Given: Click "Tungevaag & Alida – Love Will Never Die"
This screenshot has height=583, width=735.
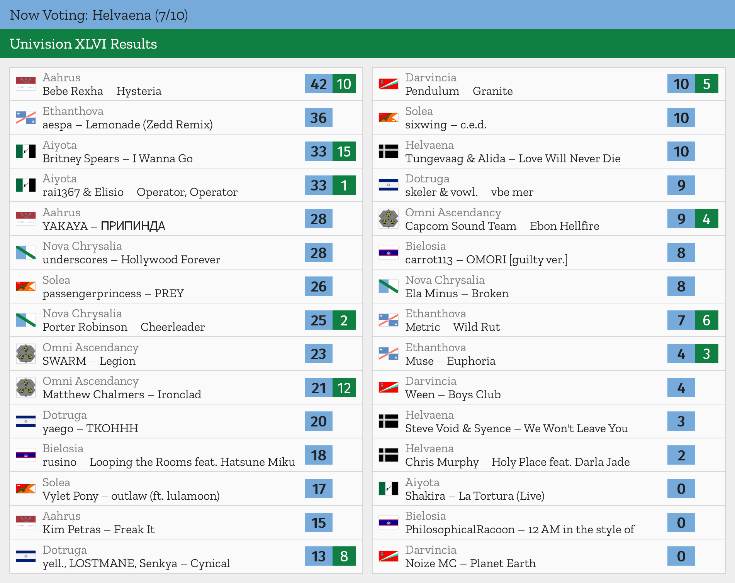Looking at the screenshot, I should pyautogui.click(x=513, y=159).
